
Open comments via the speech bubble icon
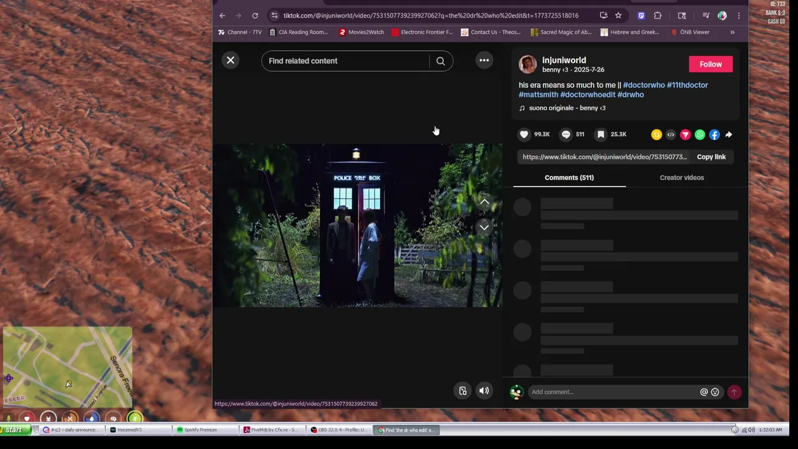pos(566,134)
